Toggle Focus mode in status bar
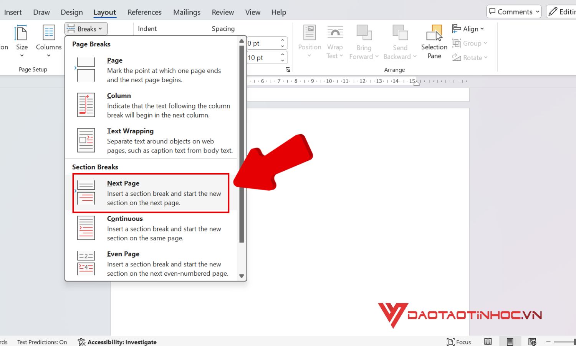This screenshot has height=346, width=576. [459, 342]
